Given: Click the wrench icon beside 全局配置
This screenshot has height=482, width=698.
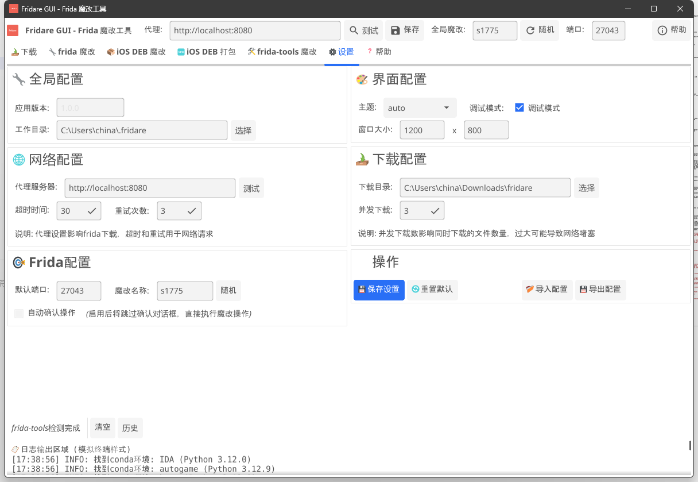Looking at the screenshot, I should pyautogui.click(x=19, y=79).
